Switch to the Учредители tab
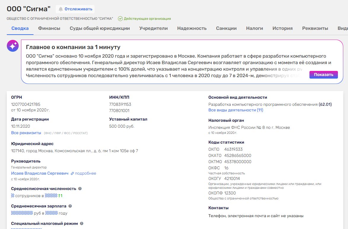348x229 pixels. point(154,28)
